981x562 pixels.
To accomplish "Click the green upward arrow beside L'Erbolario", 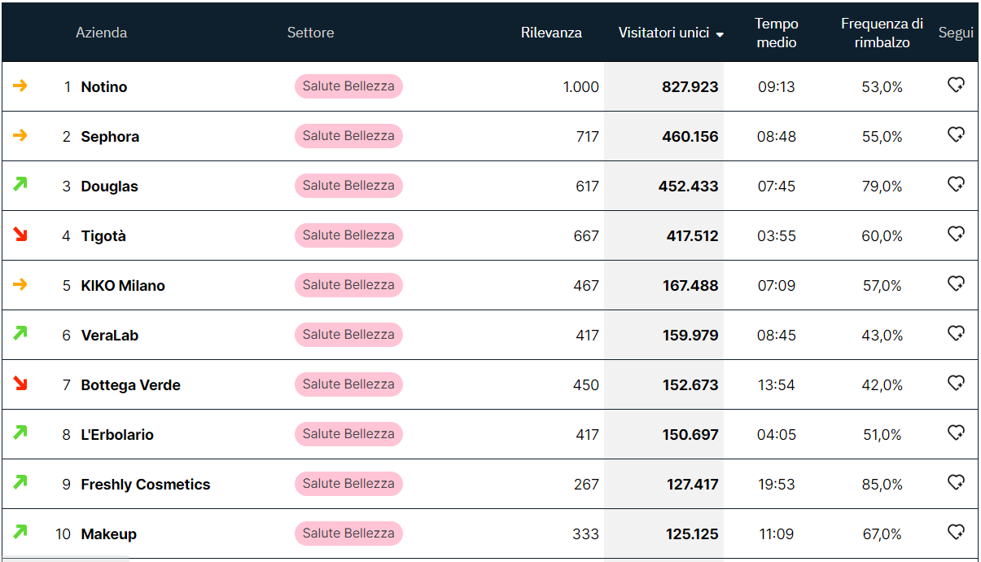I will [x=20, y=432].
